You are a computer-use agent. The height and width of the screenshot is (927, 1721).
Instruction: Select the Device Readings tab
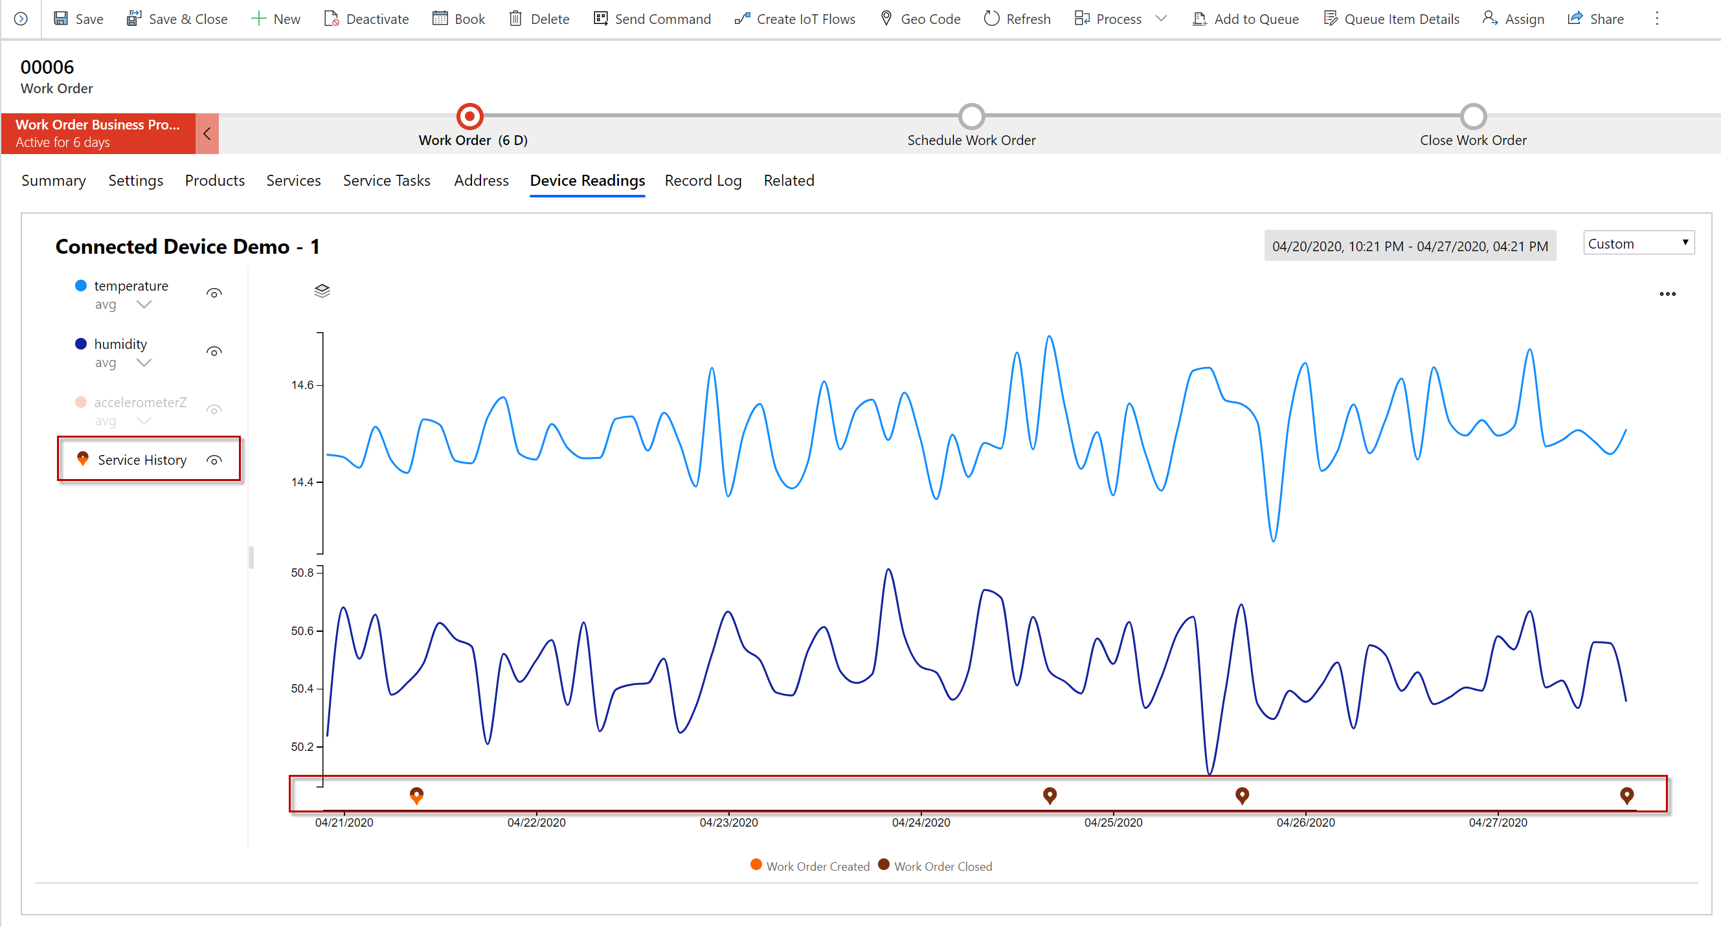coord(588,181)
